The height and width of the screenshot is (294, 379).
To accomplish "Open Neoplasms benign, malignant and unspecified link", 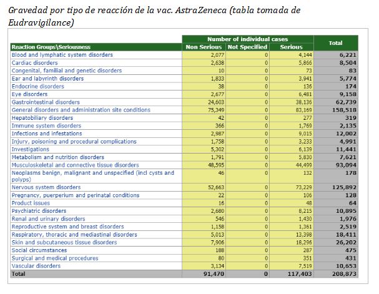I will [93, 176].
